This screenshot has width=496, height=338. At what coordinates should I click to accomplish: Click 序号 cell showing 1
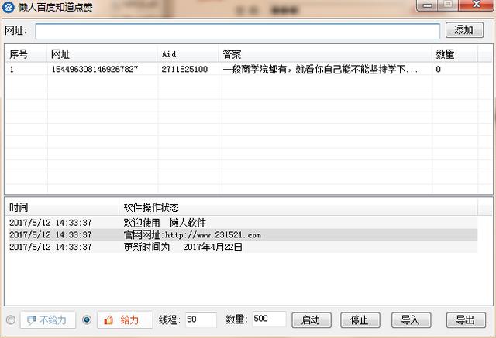pos(12,69)
